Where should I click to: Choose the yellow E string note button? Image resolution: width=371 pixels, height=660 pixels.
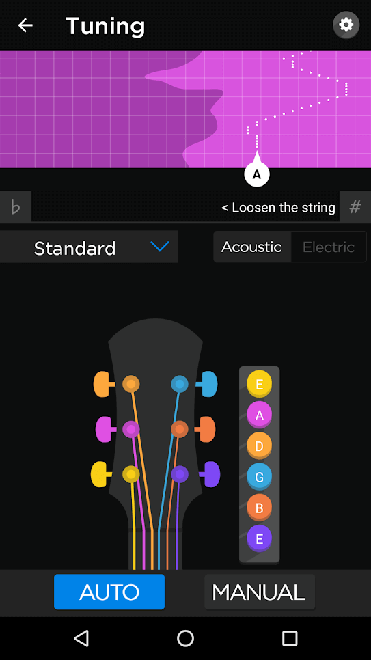pos(260,383)
